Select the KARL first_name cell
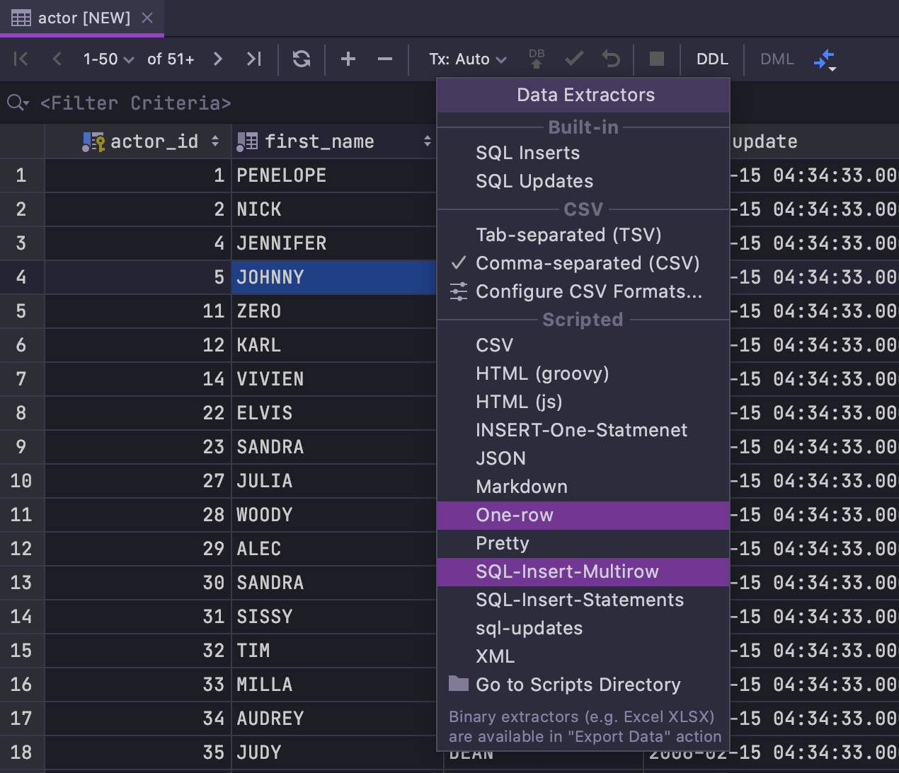 [x=334, y=345]
